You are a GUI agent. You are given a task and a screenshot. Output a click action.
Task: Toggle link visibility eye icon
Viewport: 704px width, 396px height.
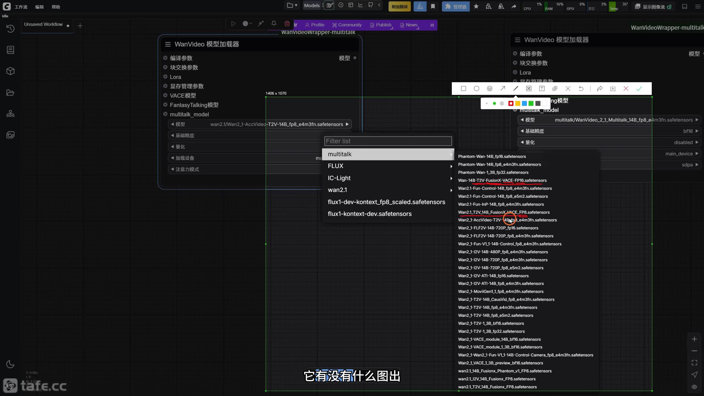694,387
